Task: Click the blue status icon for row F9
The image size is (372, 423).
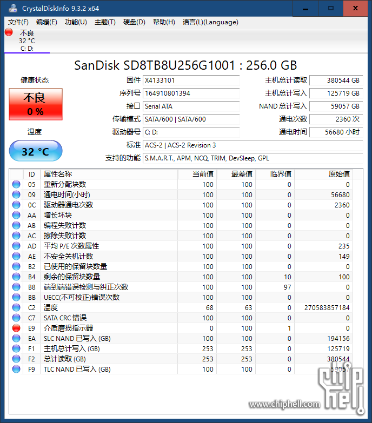Action: tap(16, 369)
